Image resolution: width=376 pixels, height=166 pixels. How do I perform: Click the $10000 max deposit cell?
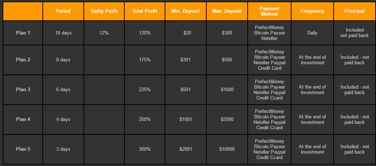pos(227,149)
